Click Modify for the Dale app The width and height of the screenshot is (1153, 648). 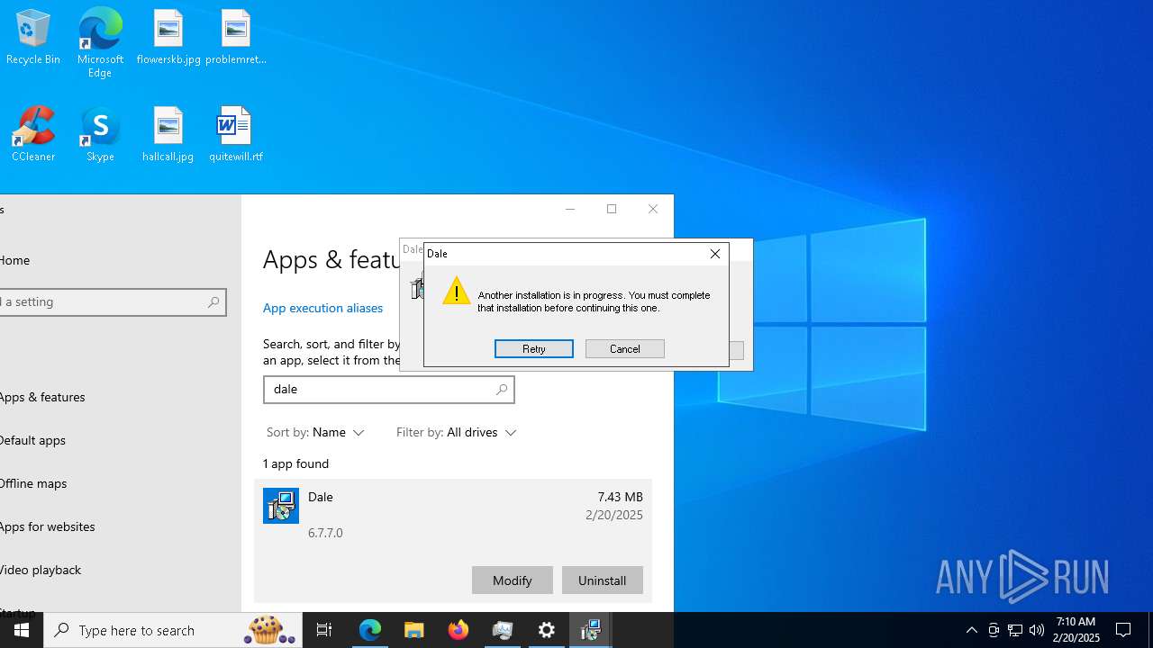coord(513,580)
